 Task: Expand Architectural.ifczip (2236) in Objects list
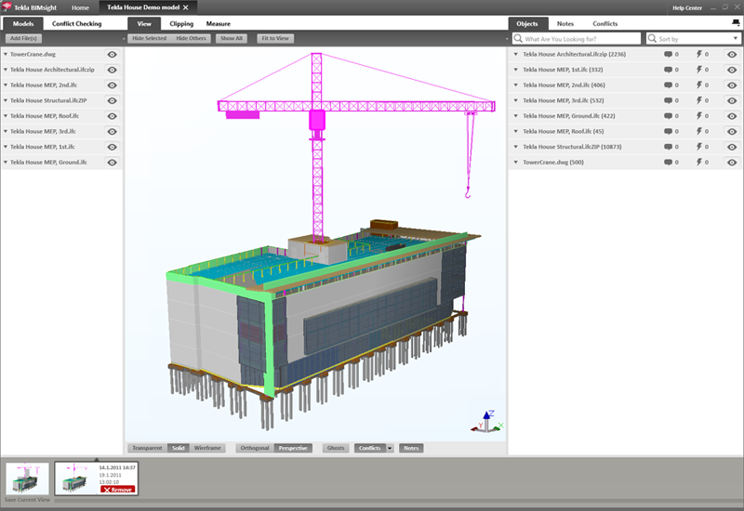click(x=516, y=55)
